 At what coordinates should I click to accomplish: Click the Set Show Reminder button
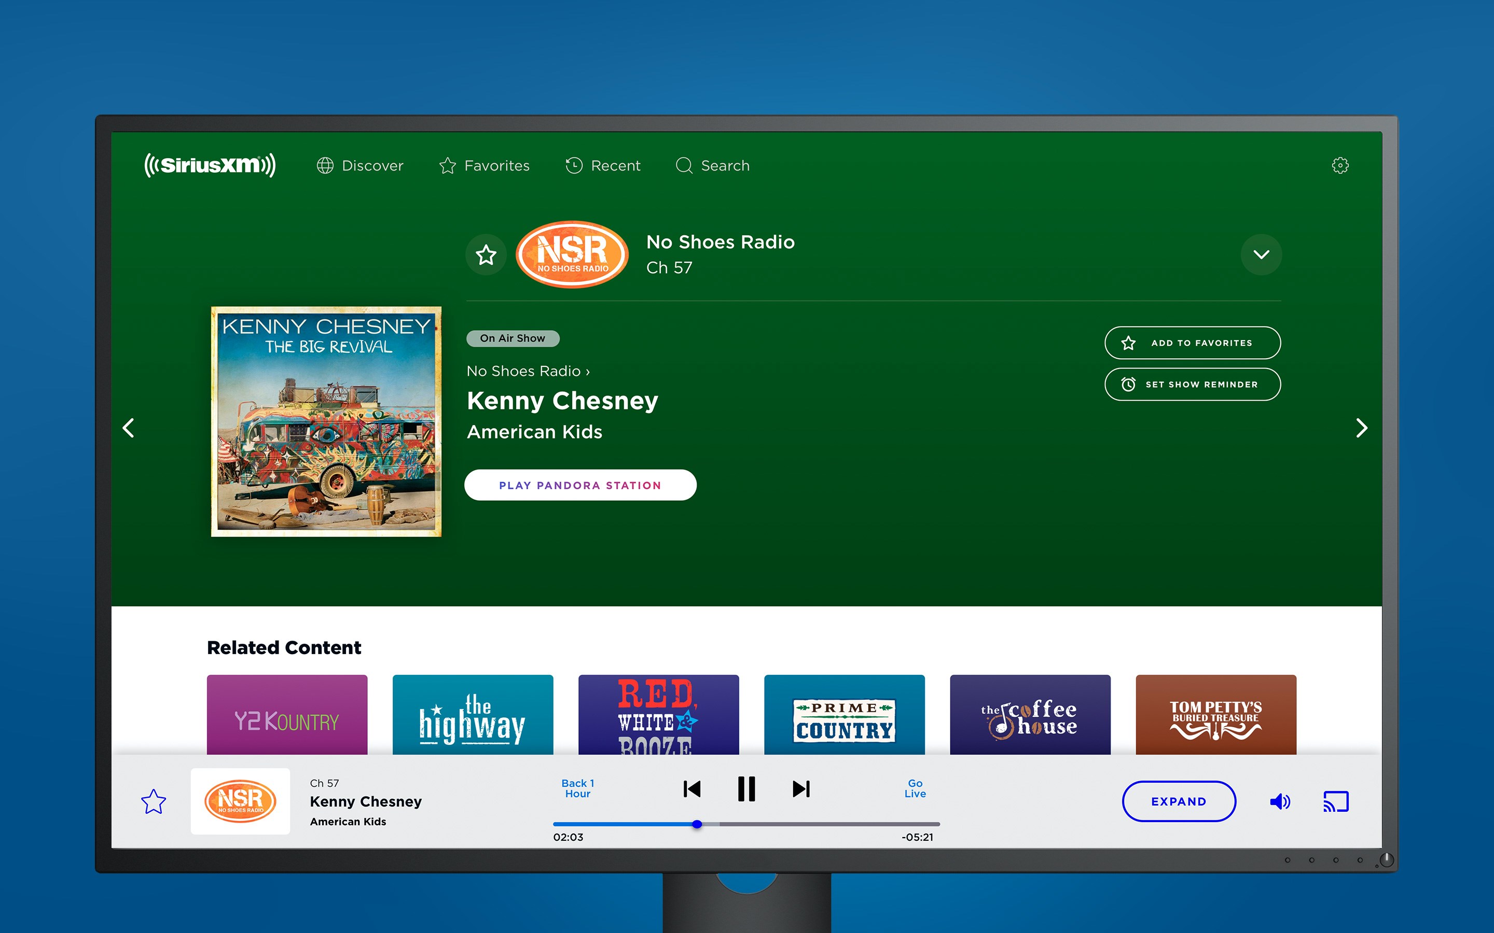pyautogui.click(x=1192, y=385)
